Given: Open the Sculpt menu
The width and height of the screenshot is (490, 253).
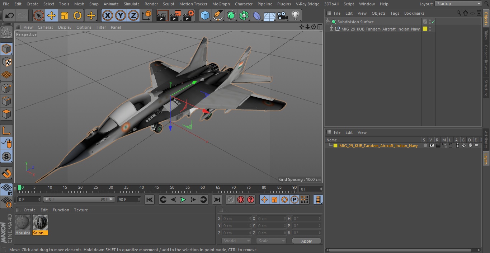Looking at the screenshot, I should (168, 4).
